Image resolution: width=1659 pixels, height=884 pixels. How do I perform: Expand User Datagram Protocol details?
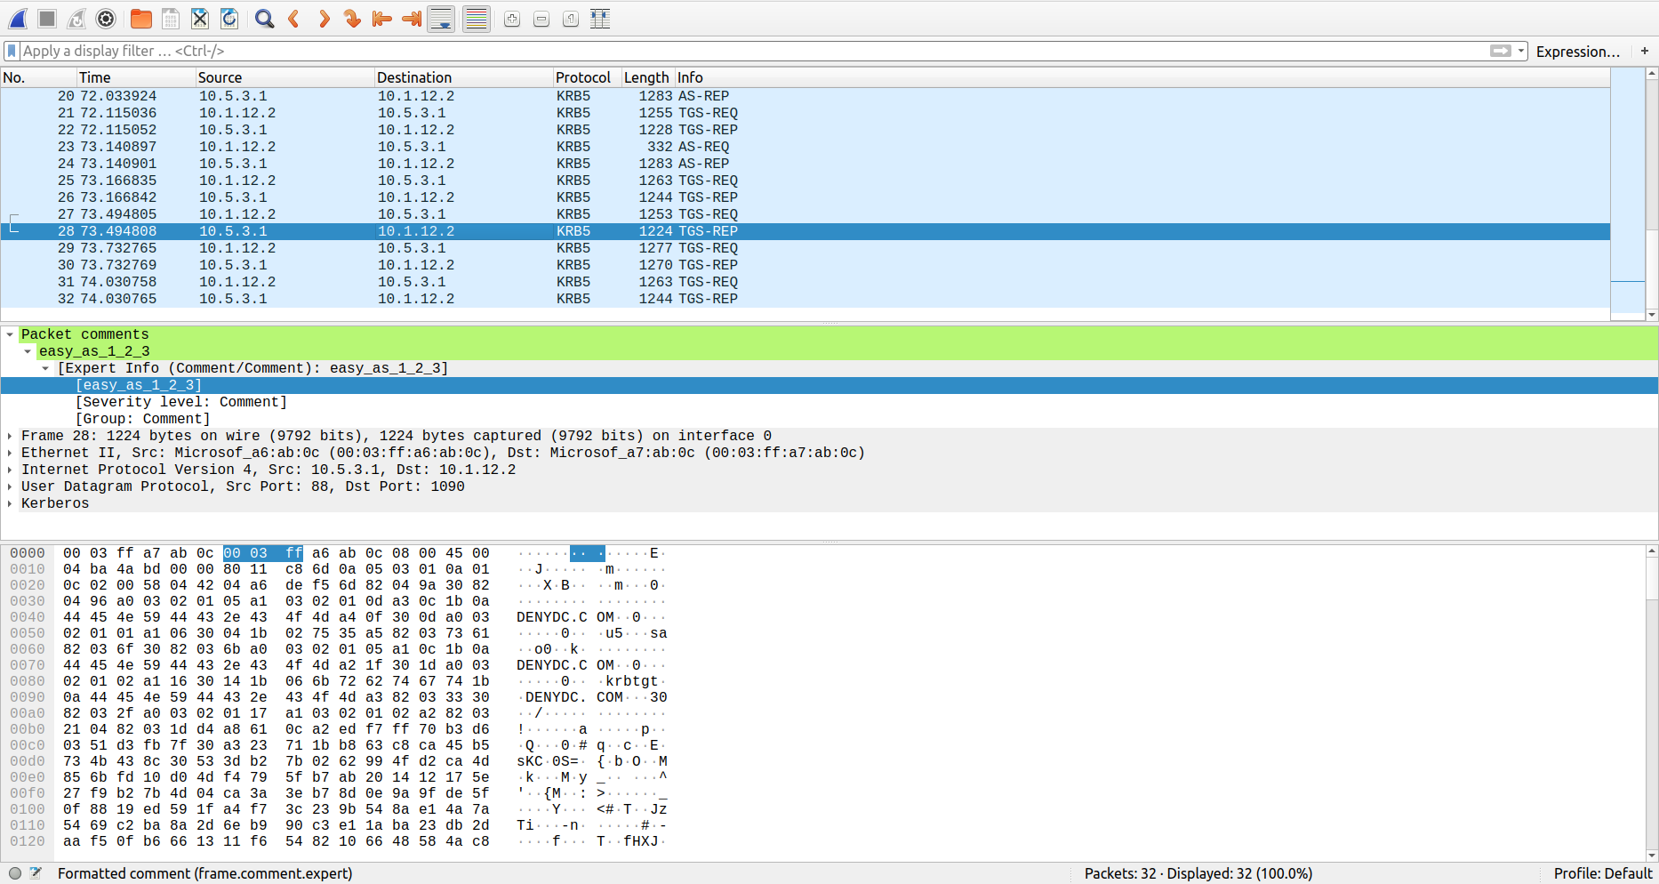pyautogui.click(x=10, y=486)
